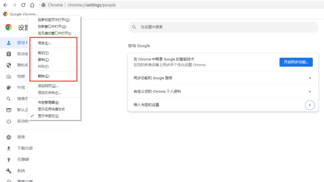The image size is (324, 182).
Task: Click the browser forward arrow
Action: coord(14,5)
